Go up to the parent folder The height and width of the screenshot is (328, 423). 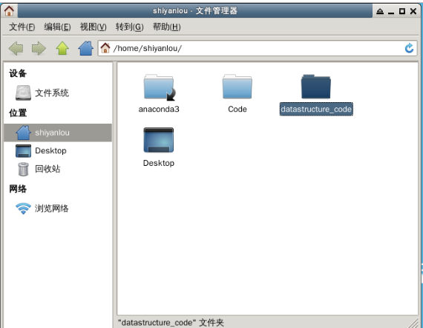tap(62, 48)
